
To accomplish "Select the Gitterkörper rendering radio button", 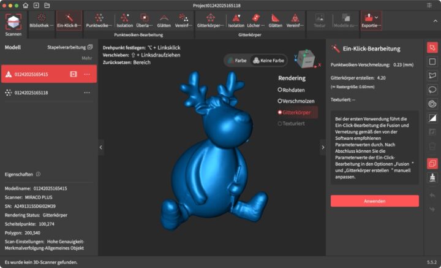I will click(281, 112).
